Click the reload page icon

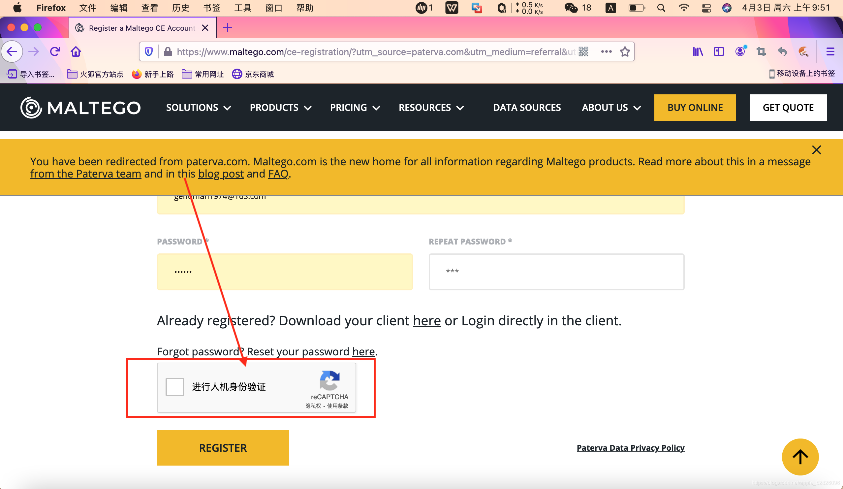tap(55, 52)
